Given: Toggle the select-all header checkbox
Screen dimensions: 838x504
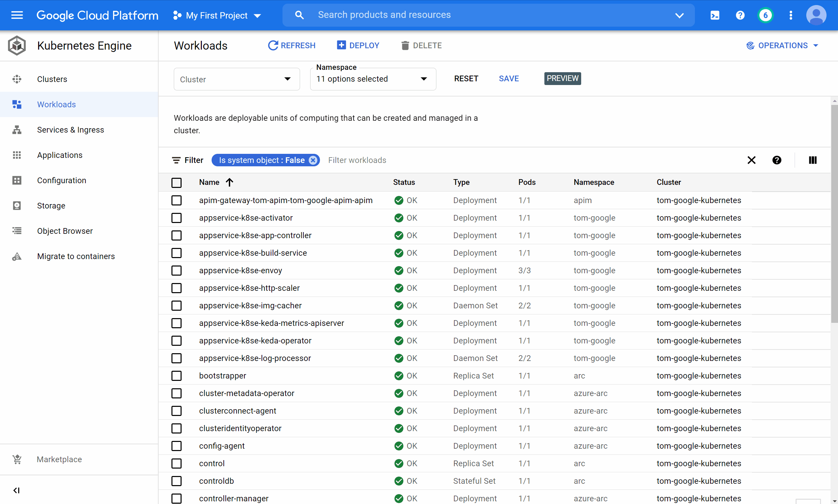Looking at the screenshot, I should point(176,183).
